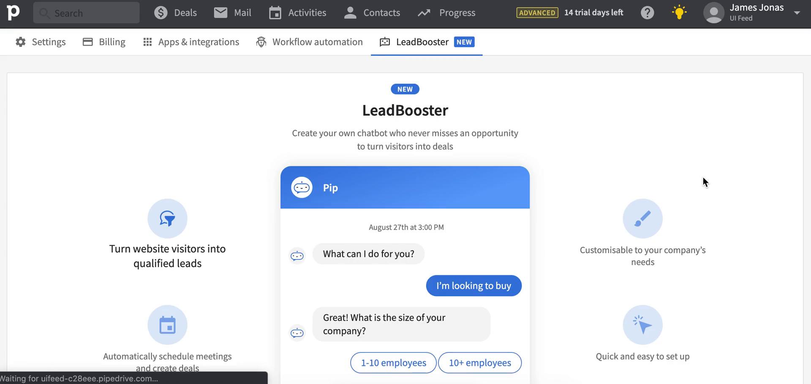Click the Activities calendar icon

(x=275, y=13)
